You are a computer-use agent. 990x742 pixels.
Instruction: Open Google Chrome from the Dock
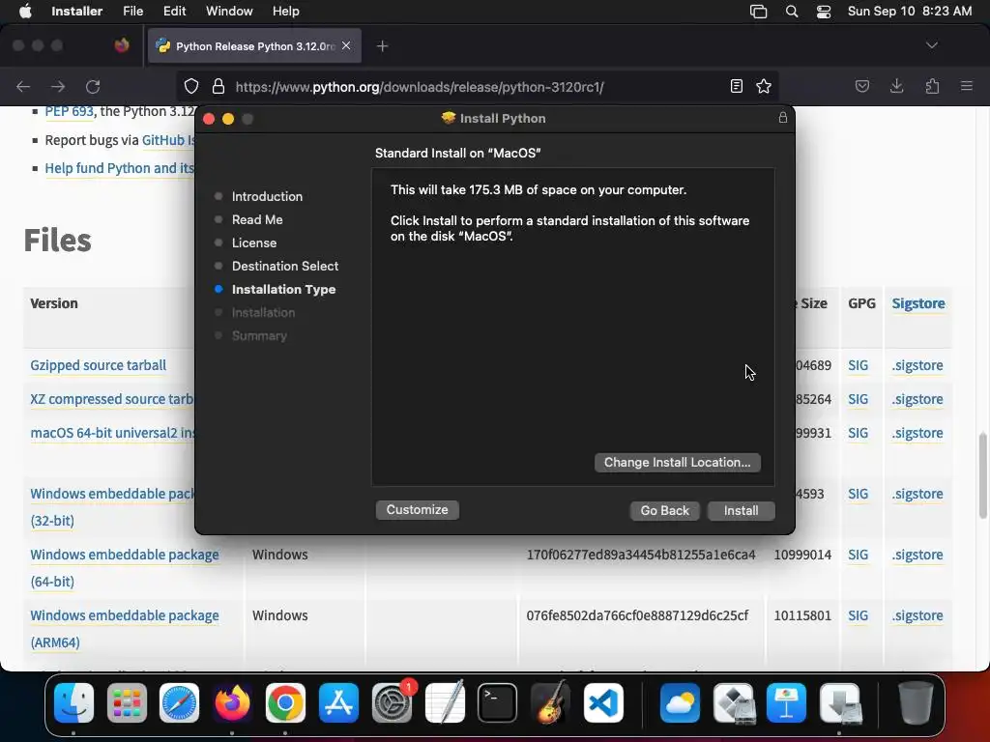pyautogui.click(x=285, y=703)
